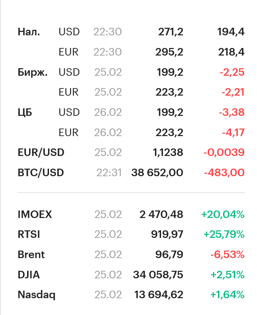The width and height of the screenshot is (257, 315).
Task: Click the RTSI change +25,79%
Action: [x=224, y=235]
